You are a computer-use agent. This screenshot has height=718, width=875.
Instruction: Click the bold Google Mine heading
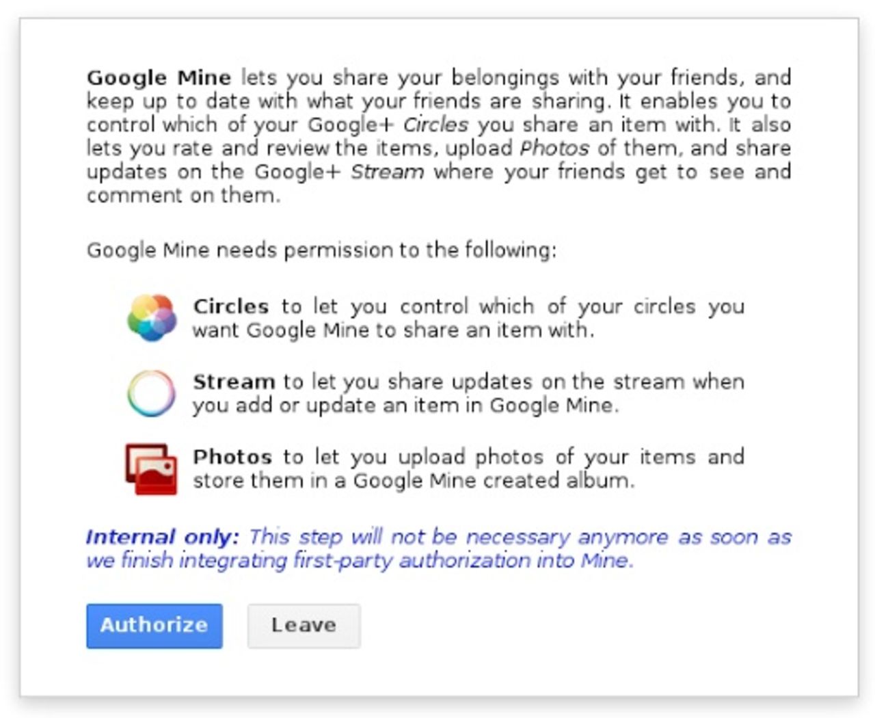click(x=159, y=77)
